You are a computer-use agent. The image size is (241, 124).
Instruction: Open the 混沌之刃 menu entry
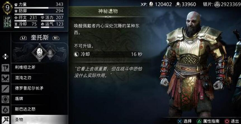pos(39,78)
